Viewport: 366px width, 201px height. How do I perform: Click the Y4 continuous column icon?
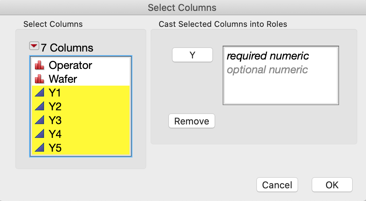39,134
